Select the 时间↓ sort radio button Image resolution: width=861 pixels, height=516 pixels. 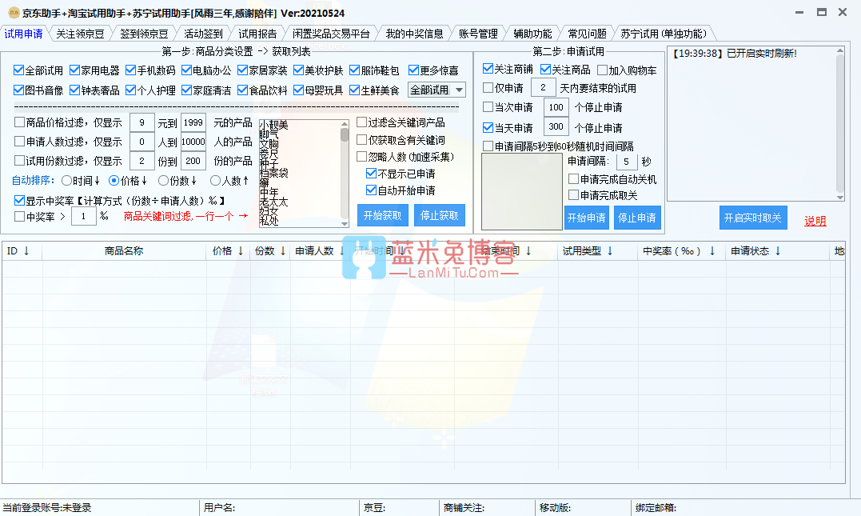(66, 180)
